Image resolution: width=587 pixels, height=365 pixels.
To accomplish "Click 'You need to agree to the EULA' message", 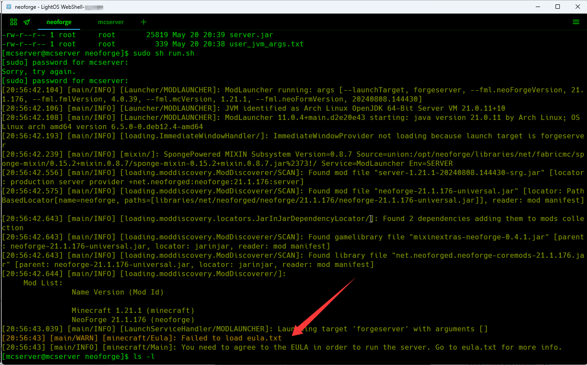I will coord(245,347).
